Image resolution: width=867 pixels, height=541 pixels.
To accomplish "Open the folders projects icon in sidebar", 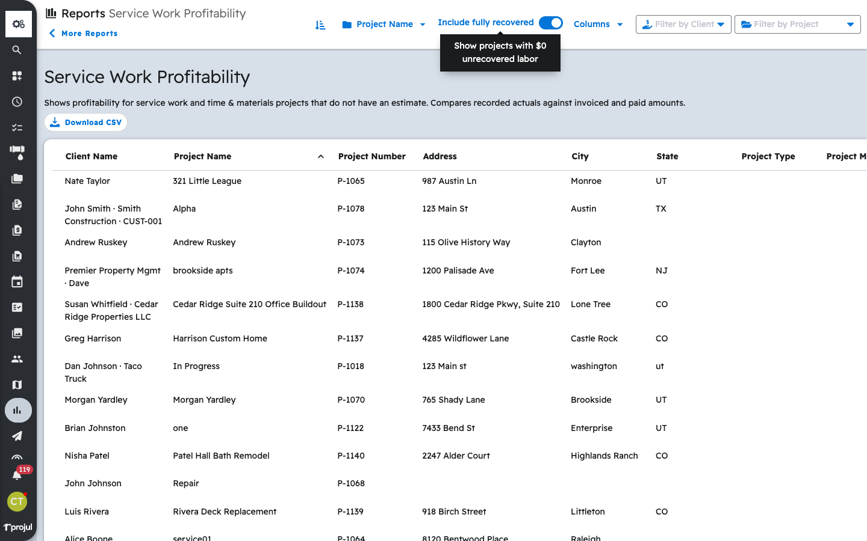I will click(x=17, y=179).
